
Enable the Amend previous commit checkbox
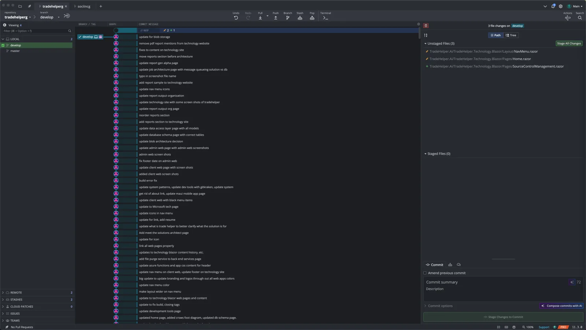[x=425, y=273]
